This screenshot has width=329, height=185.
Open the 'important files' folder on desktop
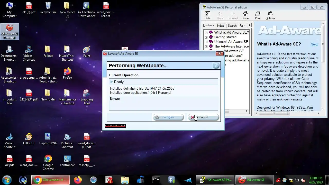[x=10, y=97]
